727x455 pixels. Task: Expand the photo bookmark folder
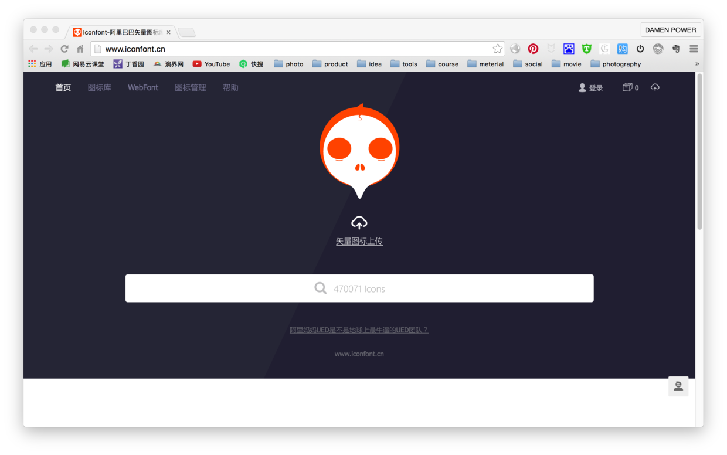(x=288, y=64)
